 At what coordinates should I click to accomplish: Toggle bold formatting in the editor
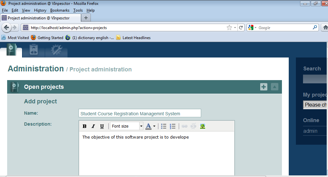click(x=84, y=126)
